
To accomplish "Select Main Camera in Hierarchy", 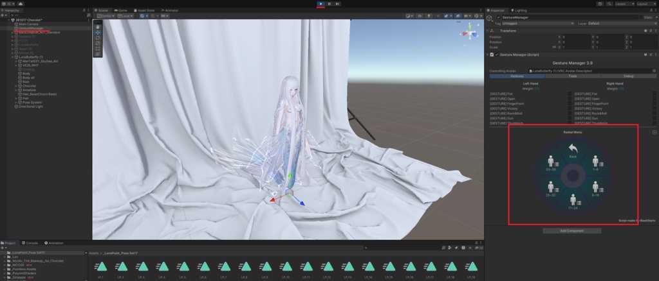I will coord(28,24).
